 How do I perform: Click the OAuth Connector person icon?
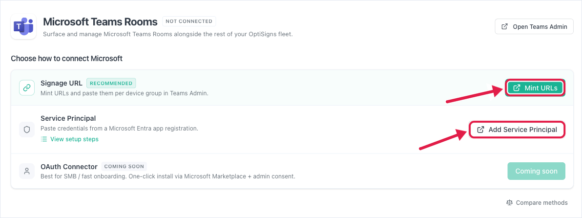27,171
